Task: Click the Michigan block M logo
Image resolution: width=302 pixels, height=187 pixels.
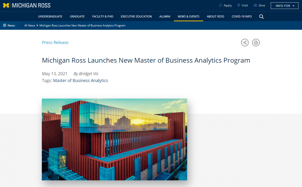Action: (6, 5)
